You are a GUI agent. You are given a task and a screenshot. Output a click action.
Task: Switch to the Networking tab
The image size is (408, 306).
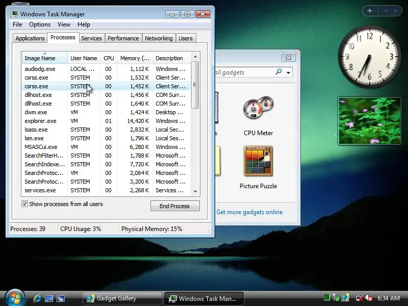159,38
